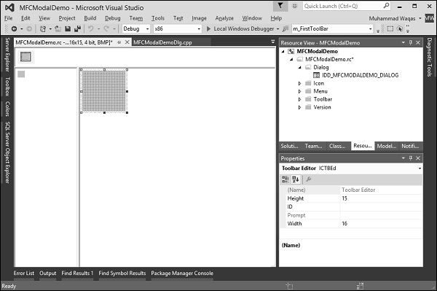This screenshot has height=291, width=437.
Task: Pin the Resource View panel
Action: tap(411, 42)
